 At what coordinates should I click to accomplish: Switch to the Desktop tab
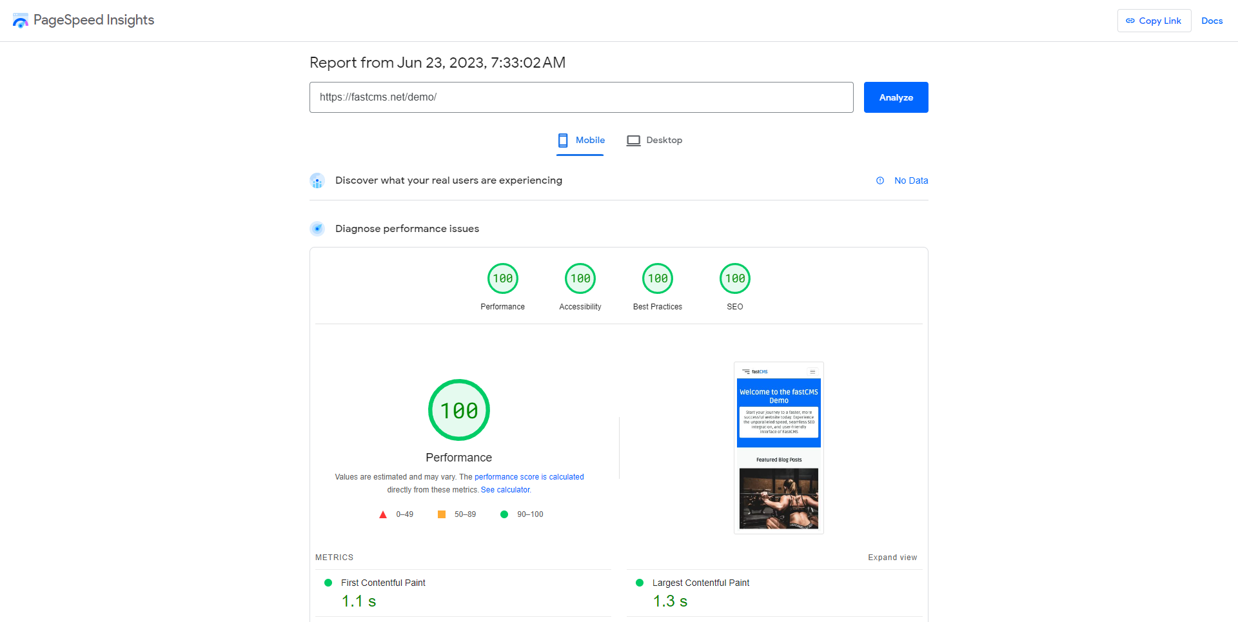coord(654,140)
